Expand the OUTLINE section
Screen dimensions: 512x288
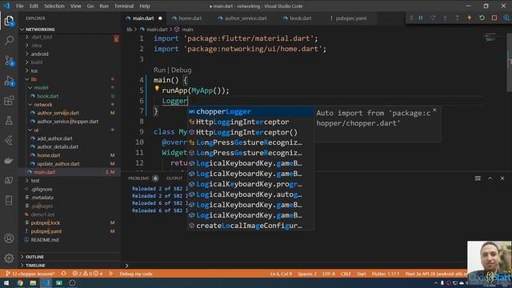pos(34,257)
